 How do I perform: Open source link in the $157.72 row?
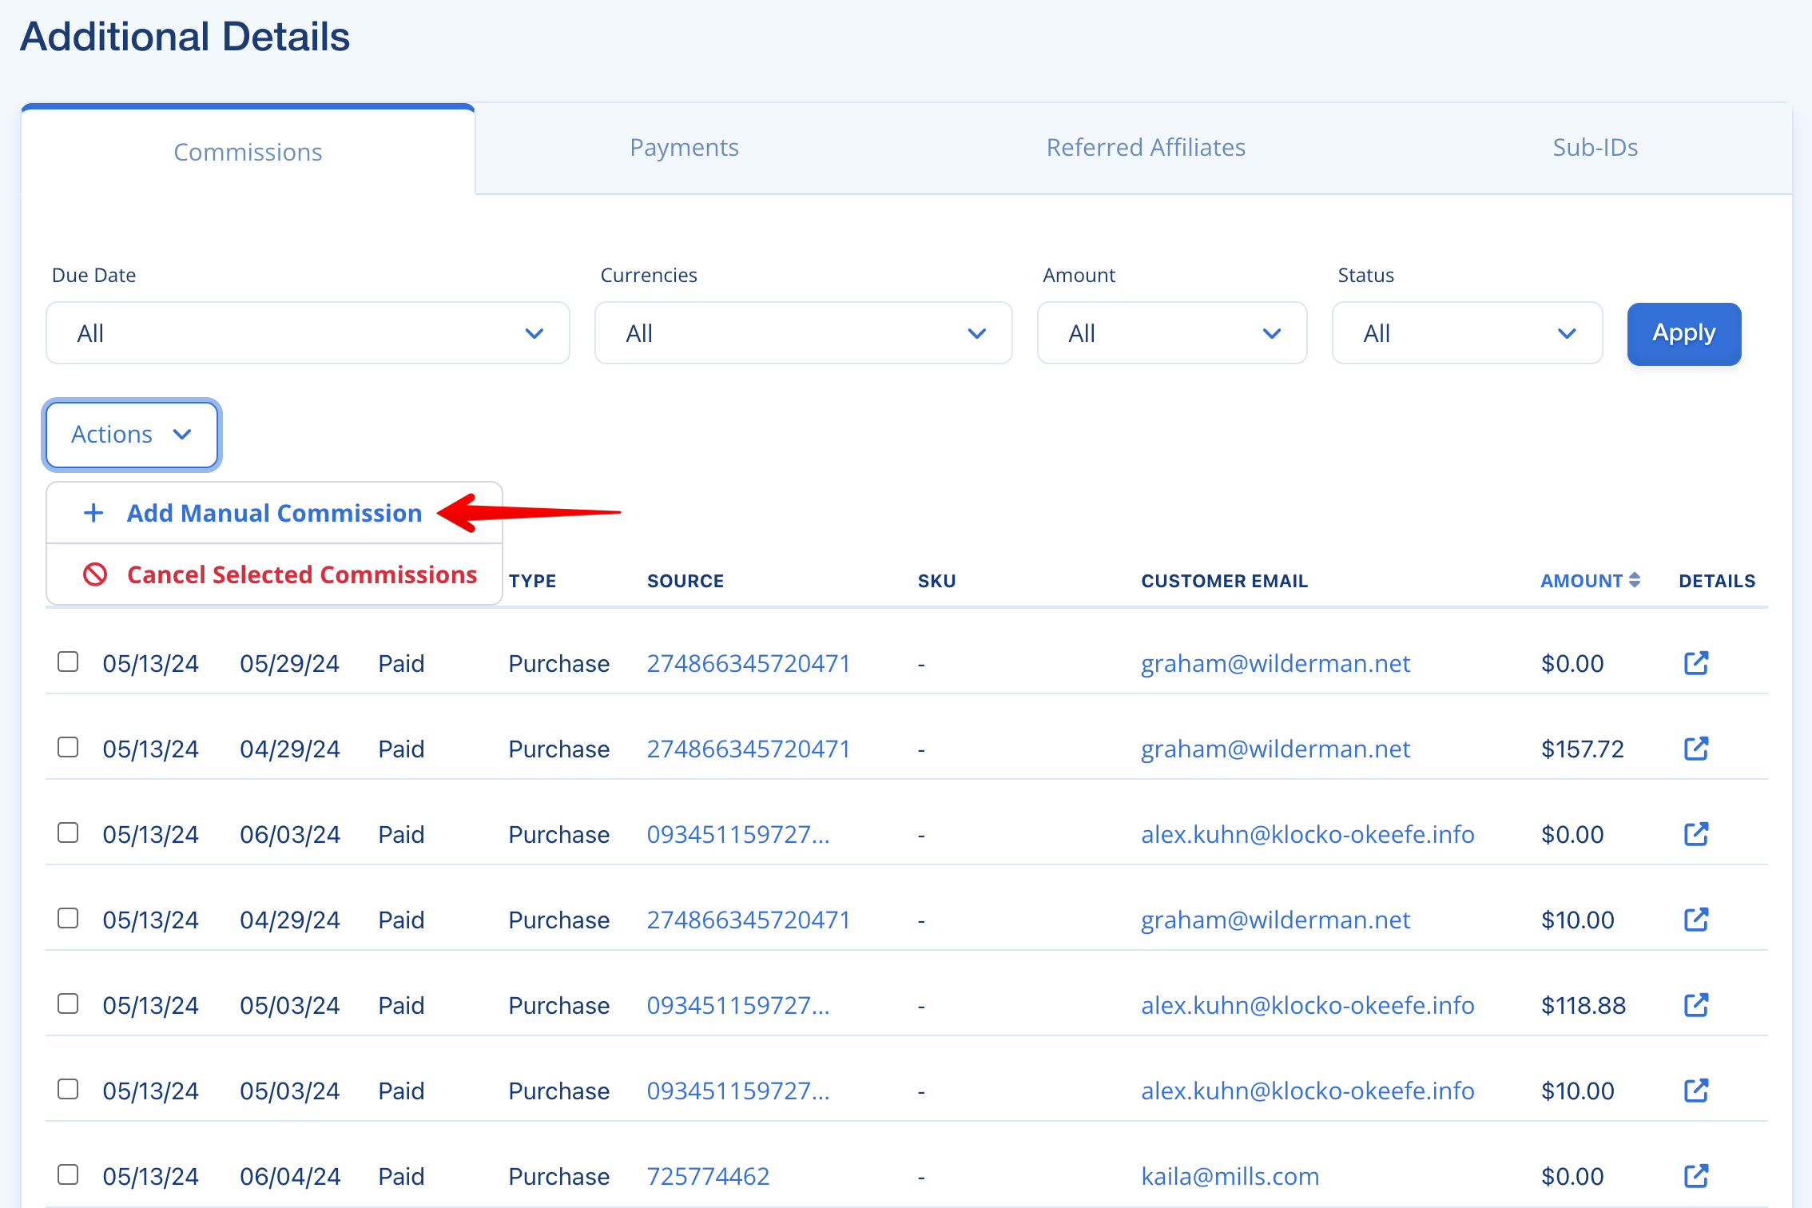749,749
